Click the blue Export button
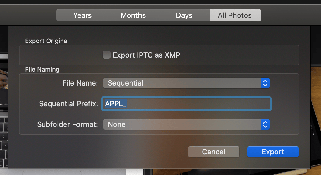Screen dimensions: 321x175 pos(273,152)
